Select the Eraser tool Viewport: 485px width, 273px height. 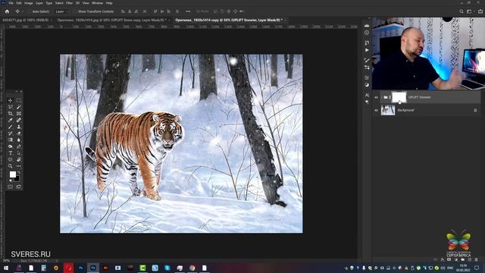(18, 133)
